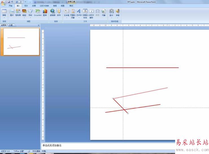209x154 pixels.
Task: Open the WordArt (艺术字) gallery
Action: point(79,14)
